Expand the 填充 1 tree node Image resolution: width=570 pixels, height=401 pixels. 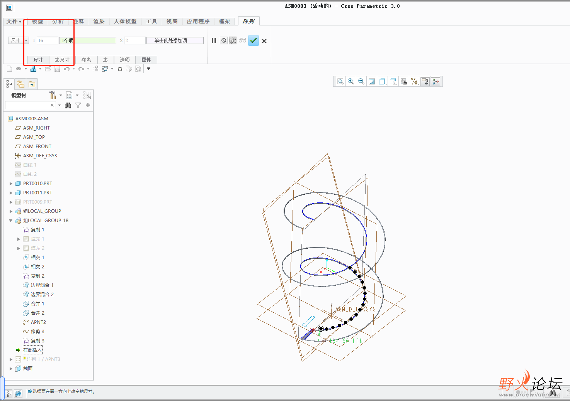coord(19,239)
